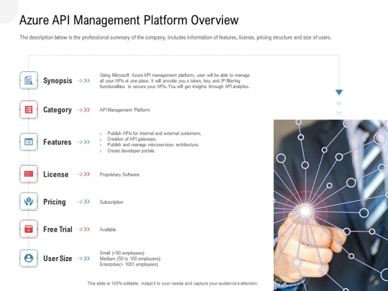Click the Synopsis paragraph about Microsoft Azure
This screenshot has height=291, width=388.
click(175, 80)
